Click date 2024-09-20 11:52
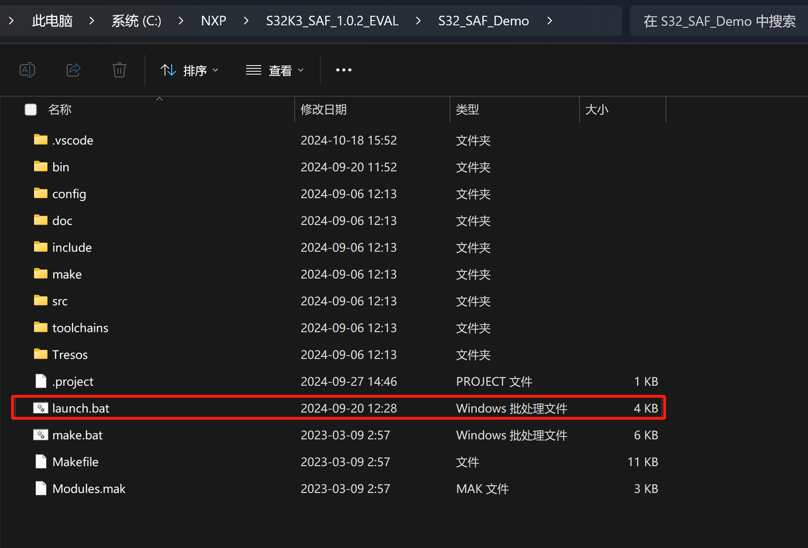This screenshot has width=808, height=548. point(348,167)
